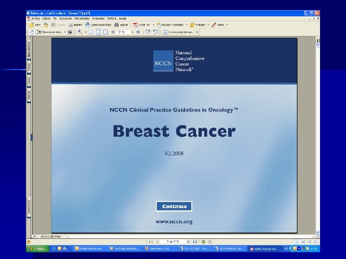Open the Crear PDF dropdown arrow

pos(153,25)
